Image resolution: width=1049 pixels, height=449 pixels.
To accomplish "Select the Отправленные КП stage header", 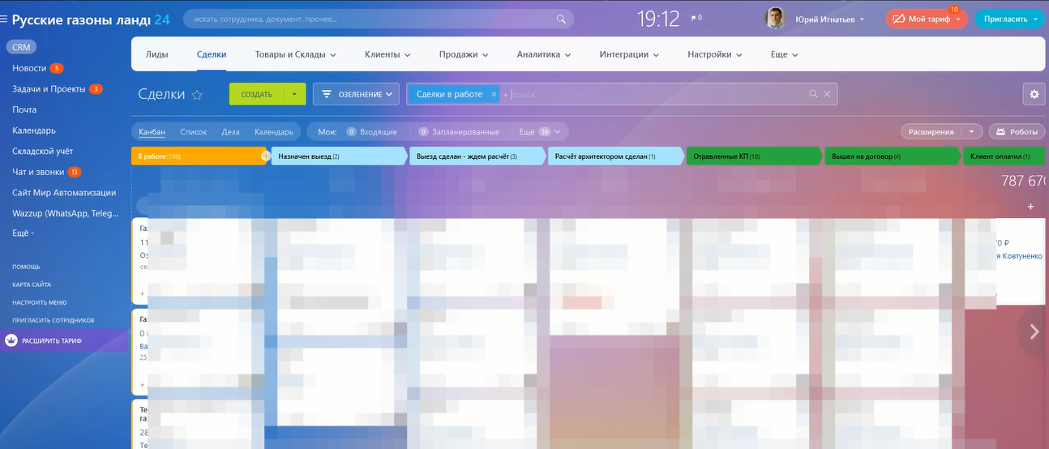I will [754, 156].
